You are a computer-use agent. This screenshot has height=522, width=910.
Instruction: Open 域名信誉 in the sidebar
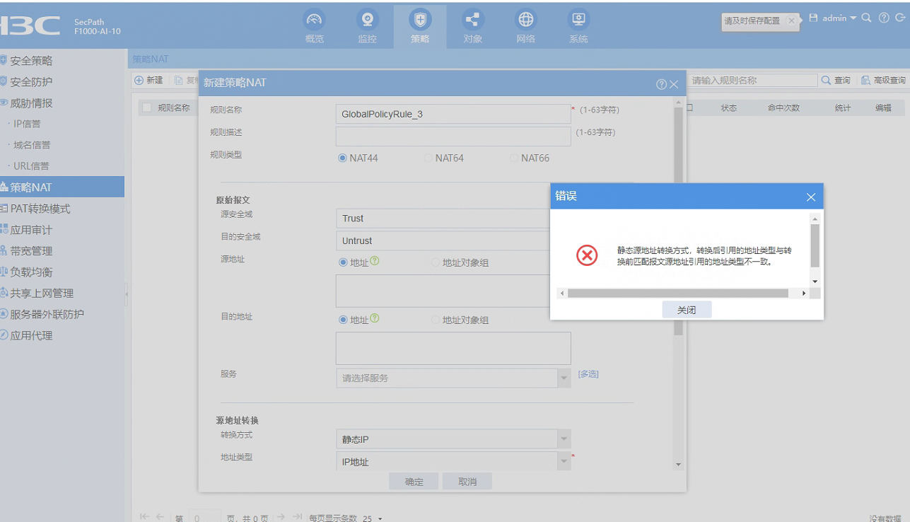pos(32,145)
